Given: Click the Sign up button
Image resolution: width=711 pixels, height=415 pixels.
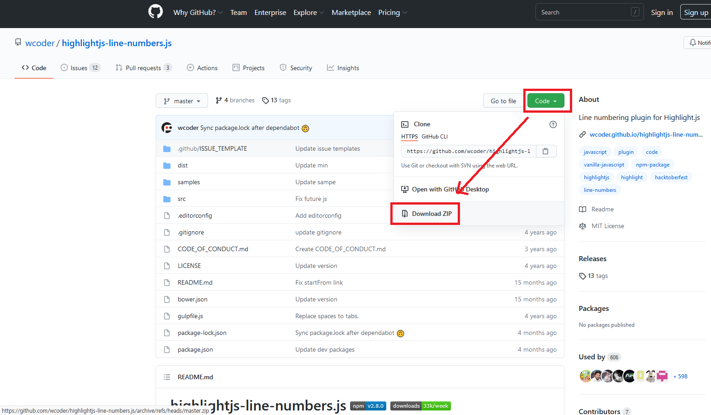Looking at the screenshot, I should pyautogui.click(x=696, y=12).
